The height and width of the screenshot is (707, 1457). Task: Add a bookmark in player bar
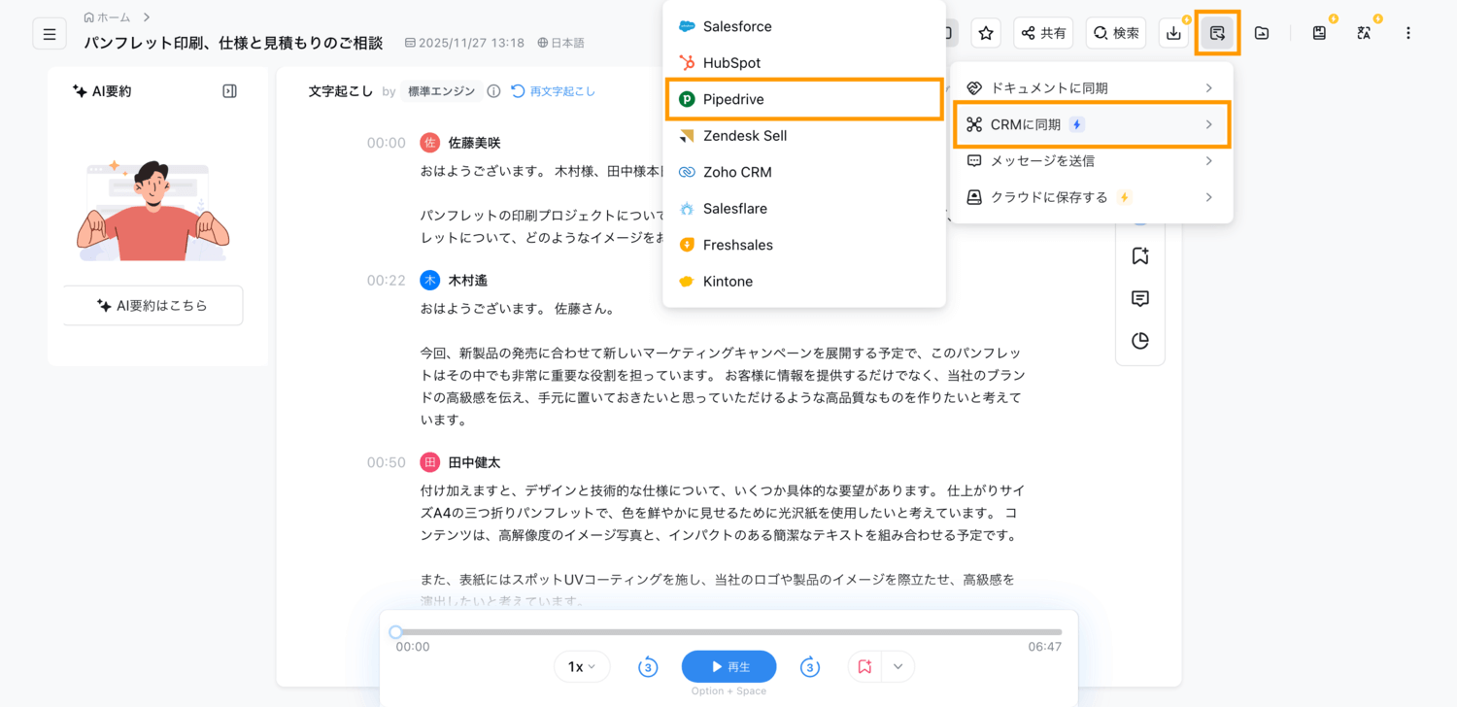[864, 667]
